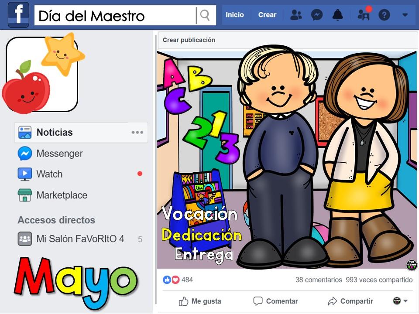Click the Like reaction icon beside 484
The image size is (419, 314).
[167, 280]
